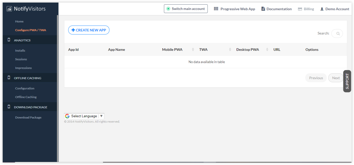Open the Impressions analytics page
The height and width of the screenshot is (165, 354).
23,68
